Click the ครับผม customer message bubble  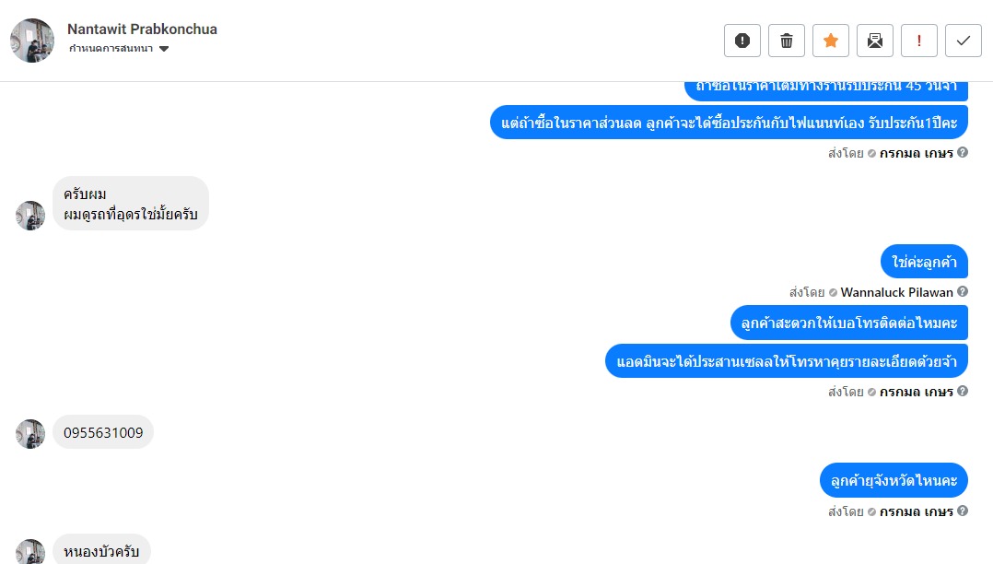click(131, 204)
